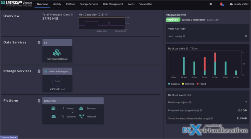Click the Network topology icon
This screenshot has width=251, height=139.
pyautogui.click(x=81, y=116)
